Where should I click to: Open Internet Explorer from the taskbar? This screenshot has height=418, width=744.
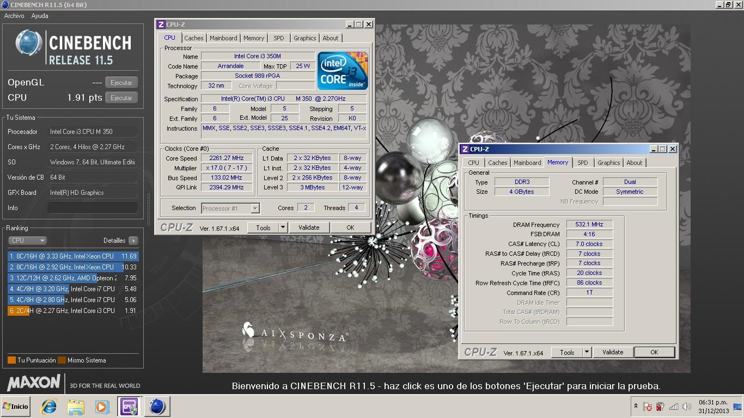point(49,407)
